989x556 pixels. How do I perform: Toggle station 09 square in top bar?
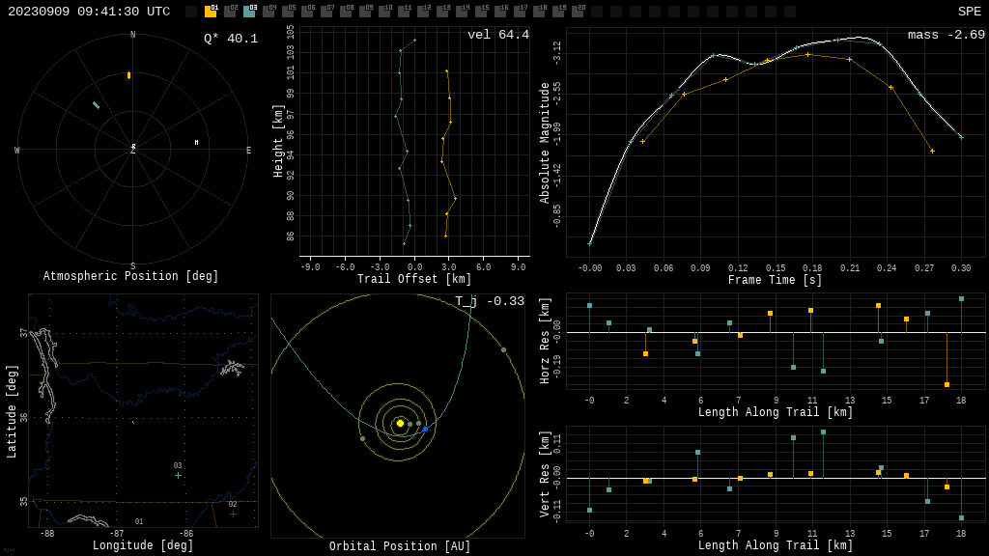(365, 11)
